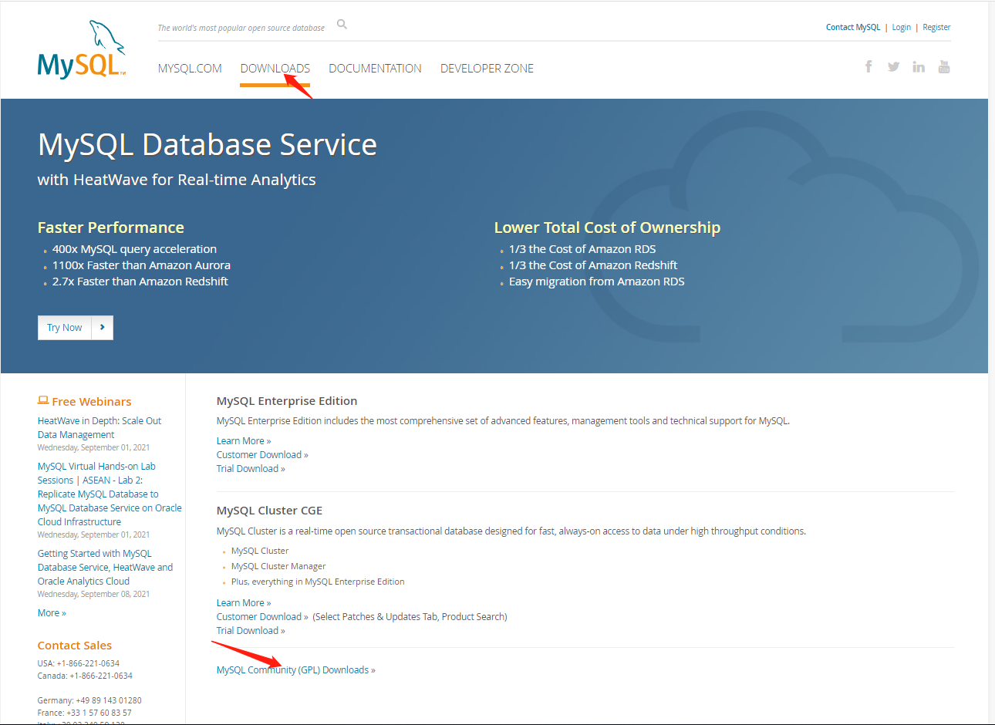Click 'Plus, everything in MySQL Enterprise Edition' text
Viewport: 995px width, 725px height.
tap(318, 582)
